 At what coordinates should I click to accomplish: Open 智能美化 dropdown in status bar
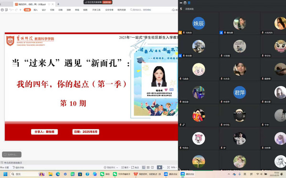pyautogui.click(x=111, y=167)
